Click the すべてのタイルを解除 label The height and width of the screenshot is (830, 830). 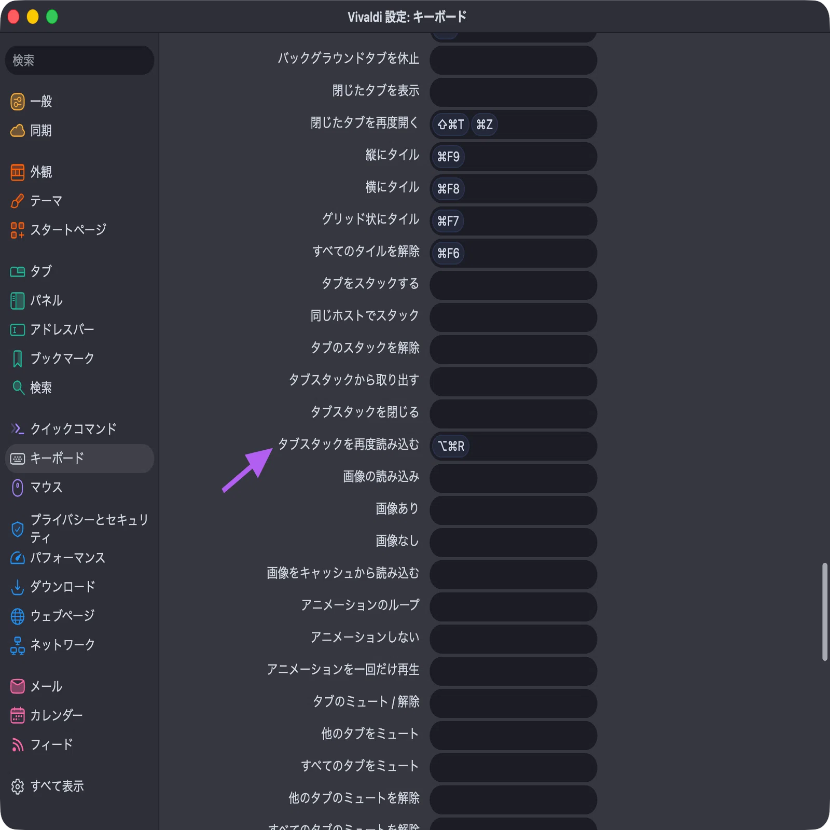[x=366, y=252]
